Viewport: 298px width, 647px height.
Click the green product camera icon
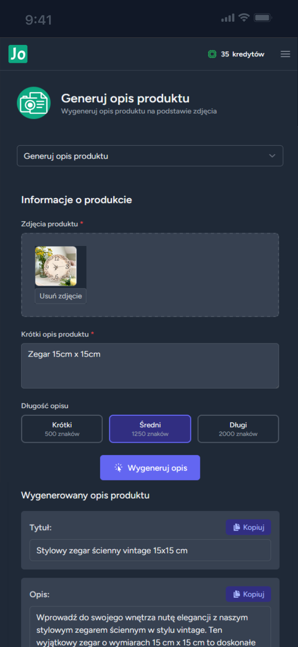(33, 103)
